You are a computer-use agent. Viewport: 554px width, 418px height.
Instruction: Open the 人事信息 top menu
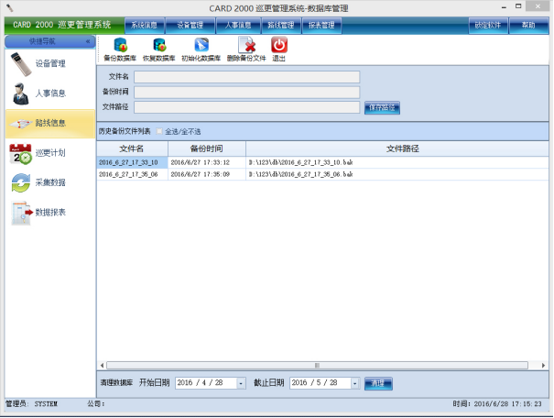pyautogui.click(x=238, y=25)
